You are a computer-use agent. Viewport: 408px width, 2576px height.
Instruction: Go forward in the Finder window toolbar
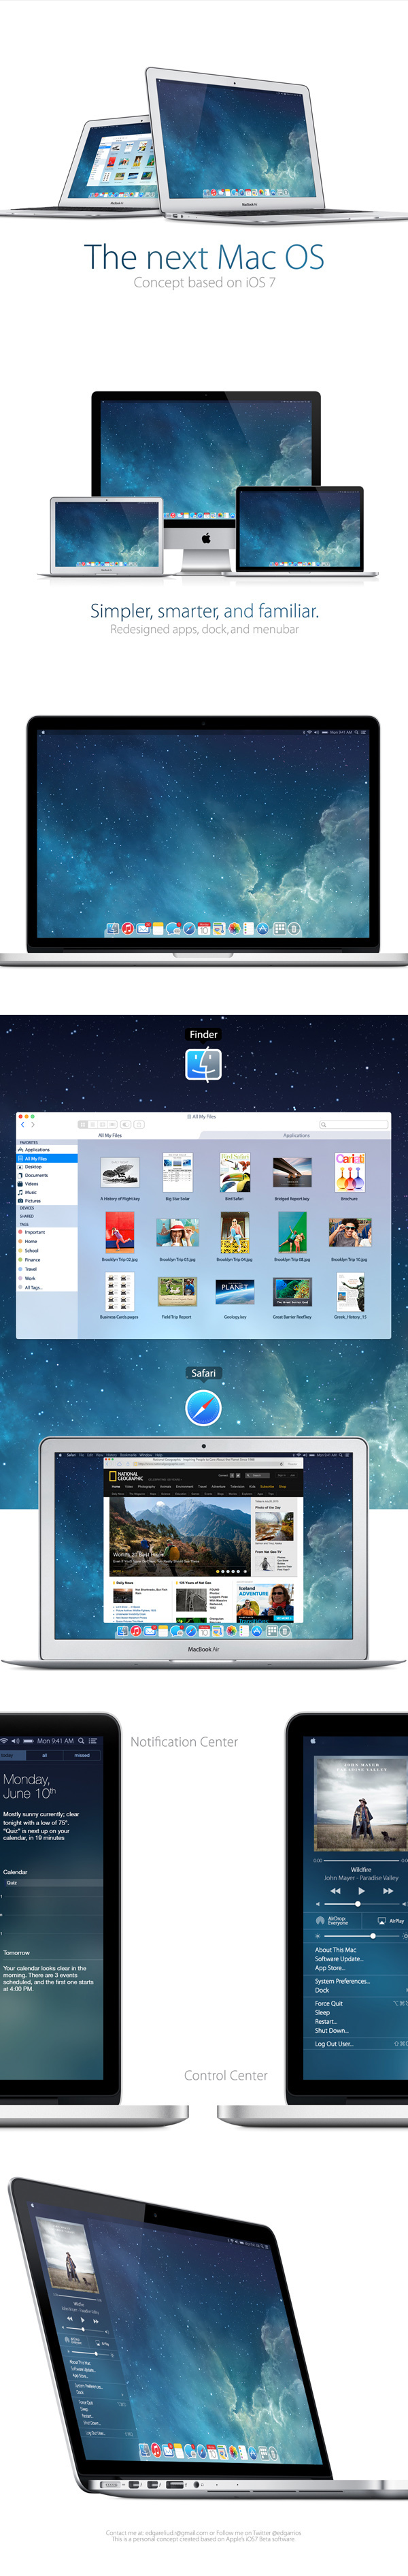[x=32, y=1125]
